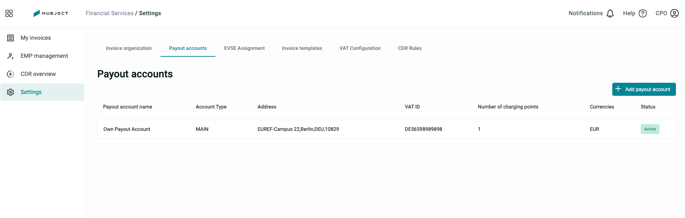685x218 pixels.
Task: Click the Hubject logo
Action: [x=51, y=13]
